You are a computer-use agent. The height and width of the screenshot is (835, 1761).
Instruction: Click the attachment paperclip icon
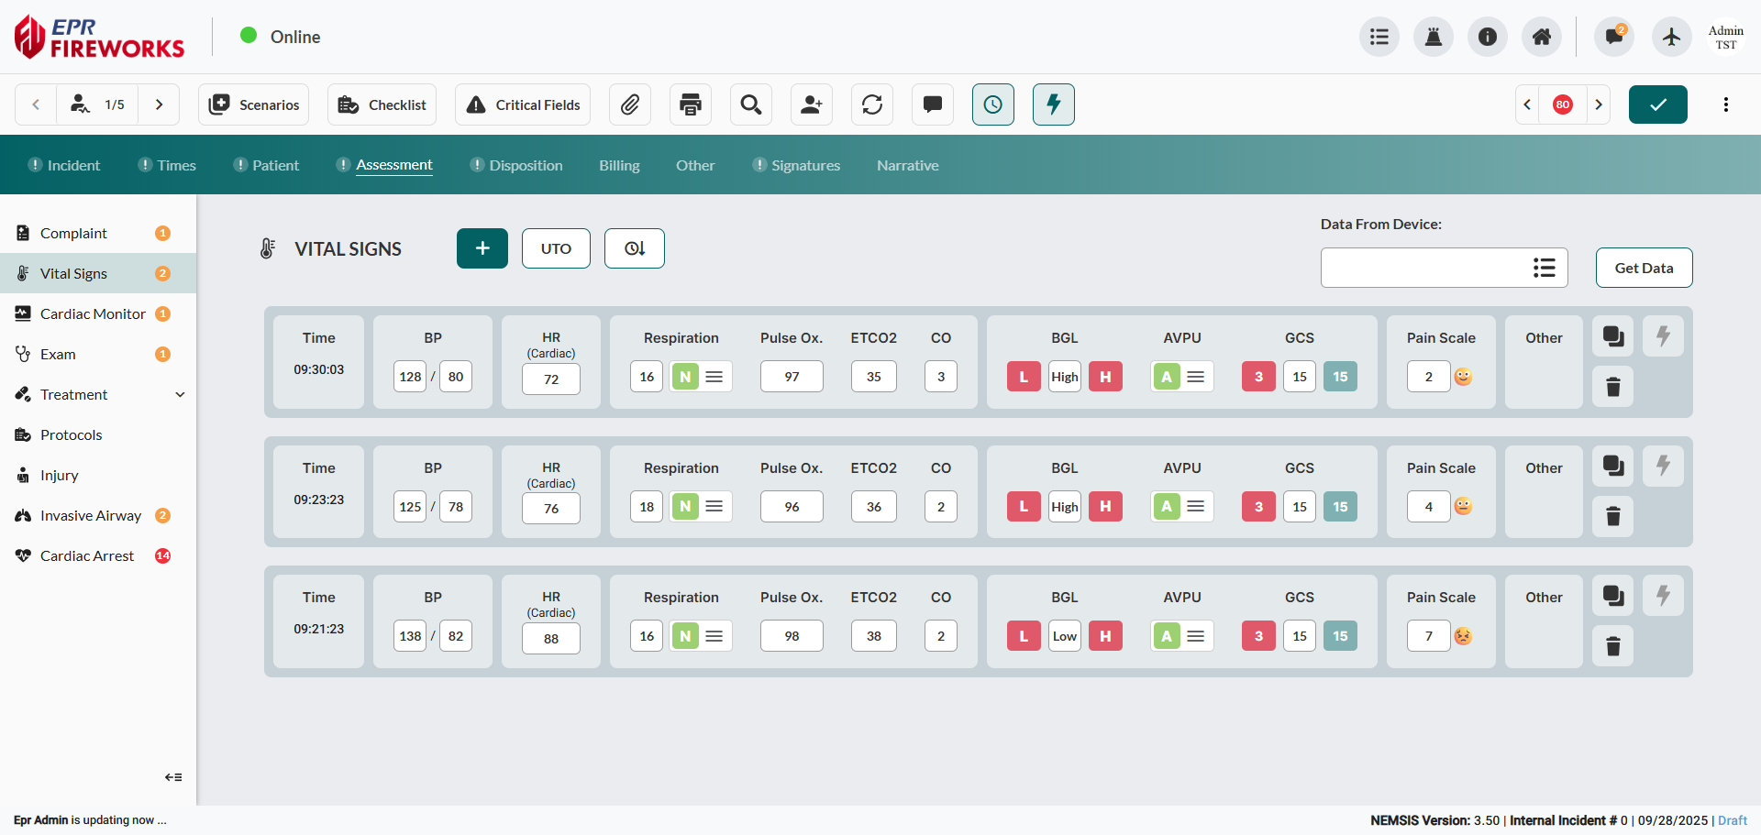click(630, 104)
